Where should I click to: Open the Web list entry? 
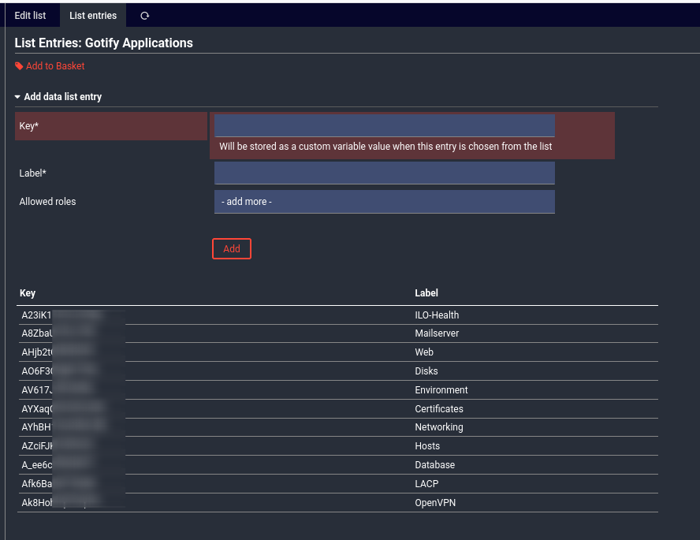424,352
